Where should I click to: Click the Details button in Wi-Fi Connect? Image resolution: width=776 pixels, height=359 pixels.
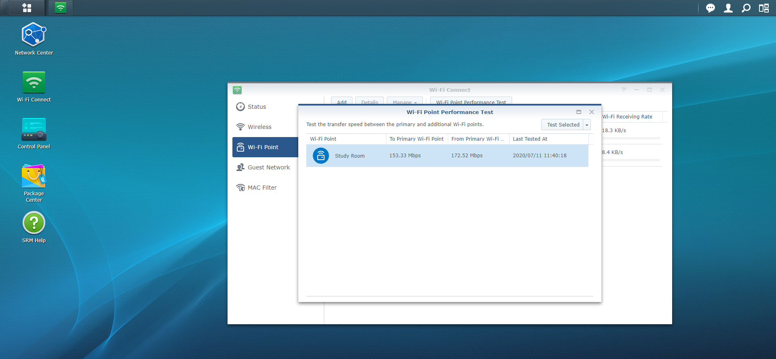pyautogui.click(x=369, y=101)
